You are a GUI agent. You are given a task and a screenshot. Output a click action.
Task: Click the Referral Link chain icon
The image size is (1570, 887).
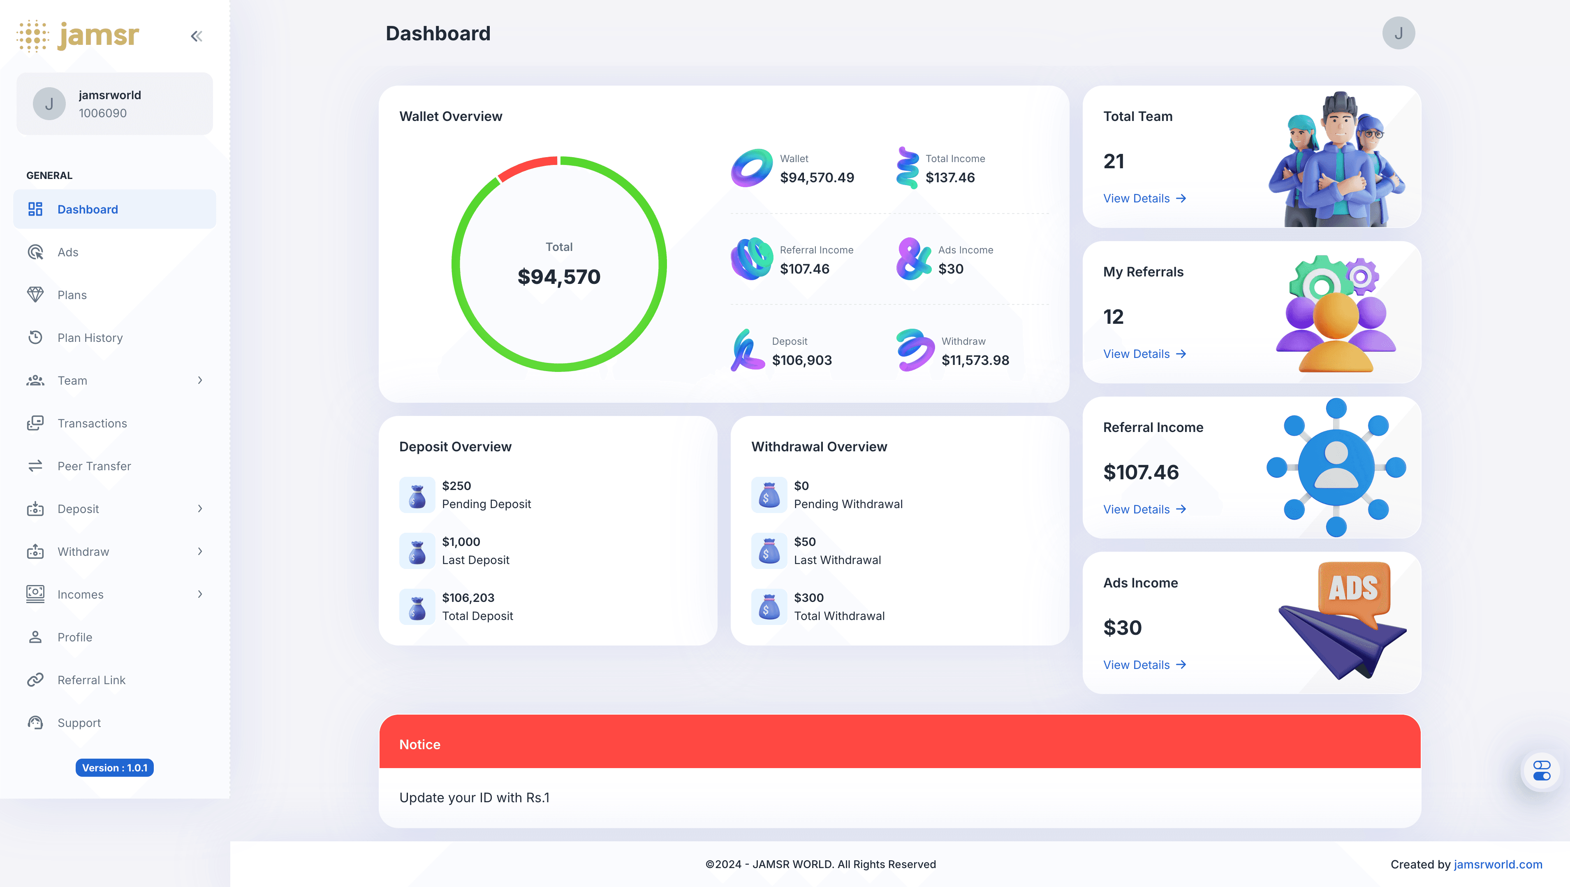click(x=35, y=680)
